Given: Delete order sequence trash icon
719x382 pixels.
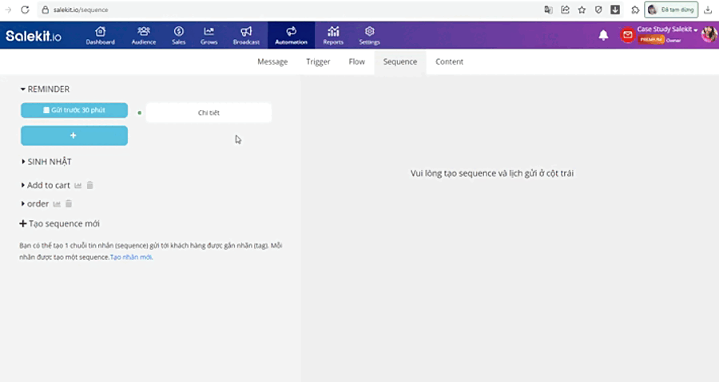Looking at the screenshot, I should tap(69, 204).
